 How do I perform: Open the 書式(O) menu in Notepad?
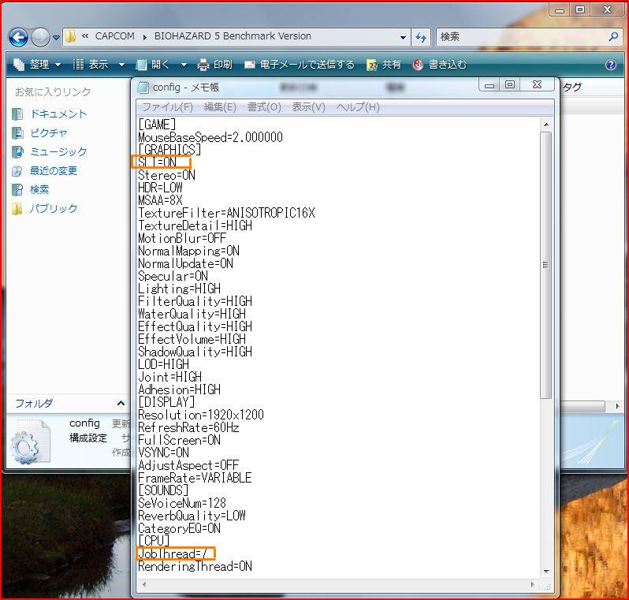pyautogui.click(x=264, y=107)
